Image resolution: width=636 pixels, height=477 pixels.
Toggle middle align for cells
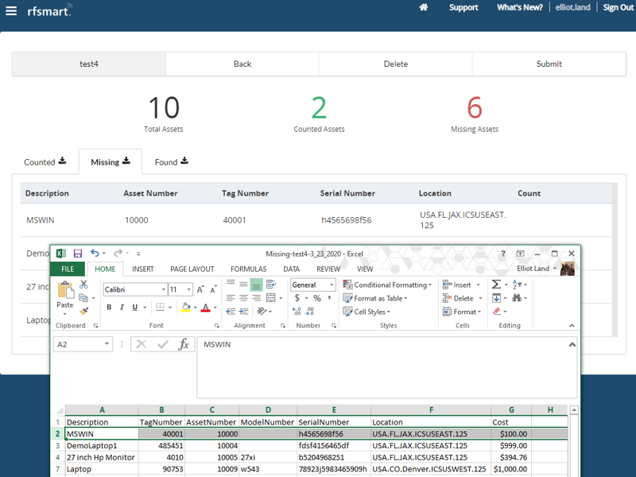(243, 284)
